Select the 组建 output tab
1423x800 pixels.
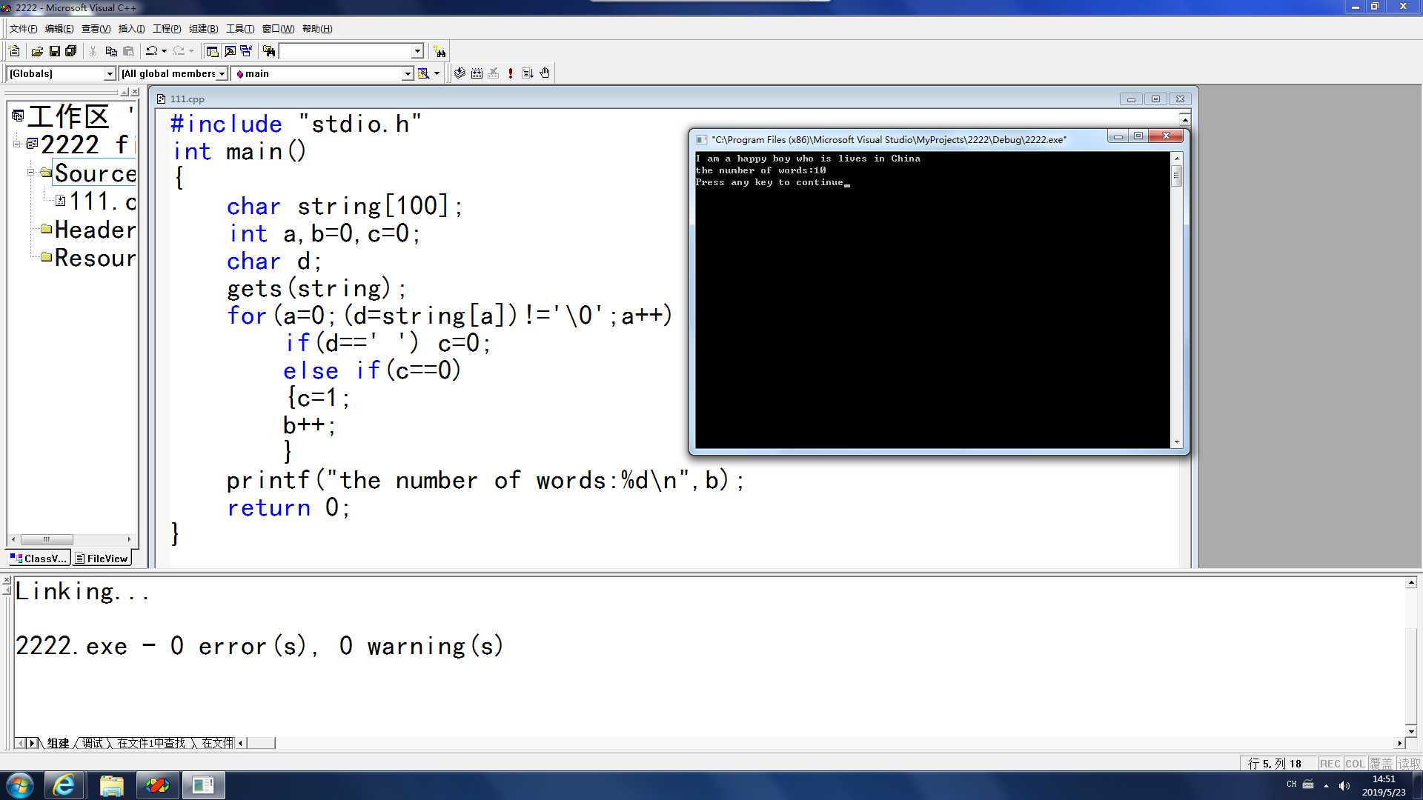coord(58,743)
